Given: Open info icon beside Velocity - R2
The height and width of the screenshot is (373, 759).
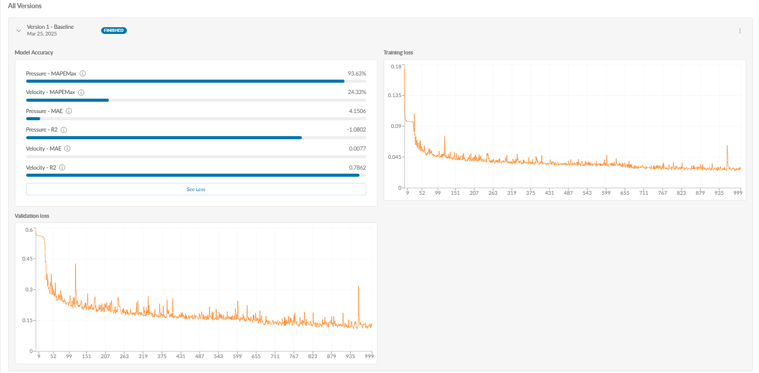Looking at the screenshot, I should pyautogui.click(x=62, y=167).
